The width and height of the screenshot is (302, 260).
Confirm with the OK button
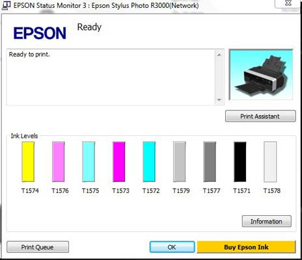(x=172, y=247)
